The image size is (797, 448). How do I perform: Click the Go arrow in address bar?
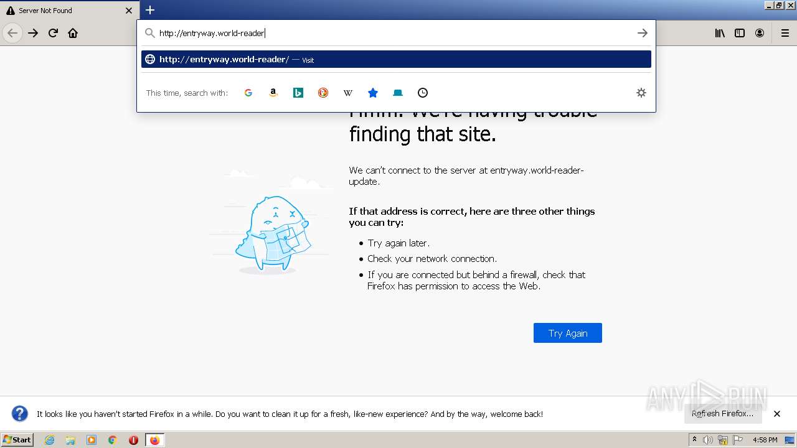[x=642, y=33]
